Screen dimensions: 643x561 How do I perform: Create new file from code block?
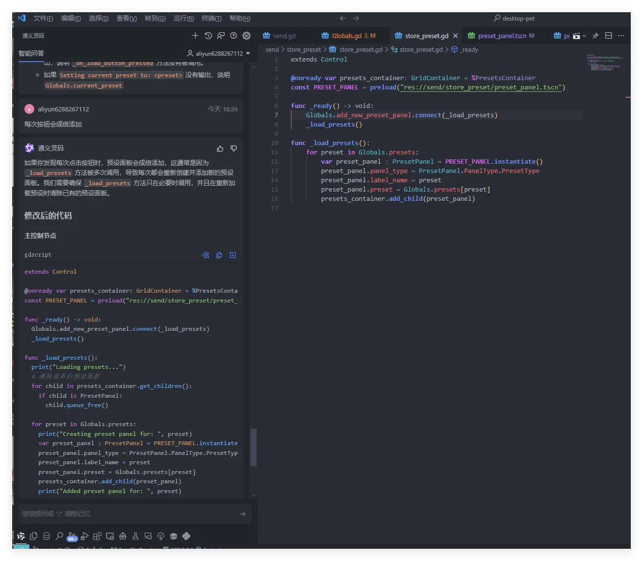(x=233, y=255)
